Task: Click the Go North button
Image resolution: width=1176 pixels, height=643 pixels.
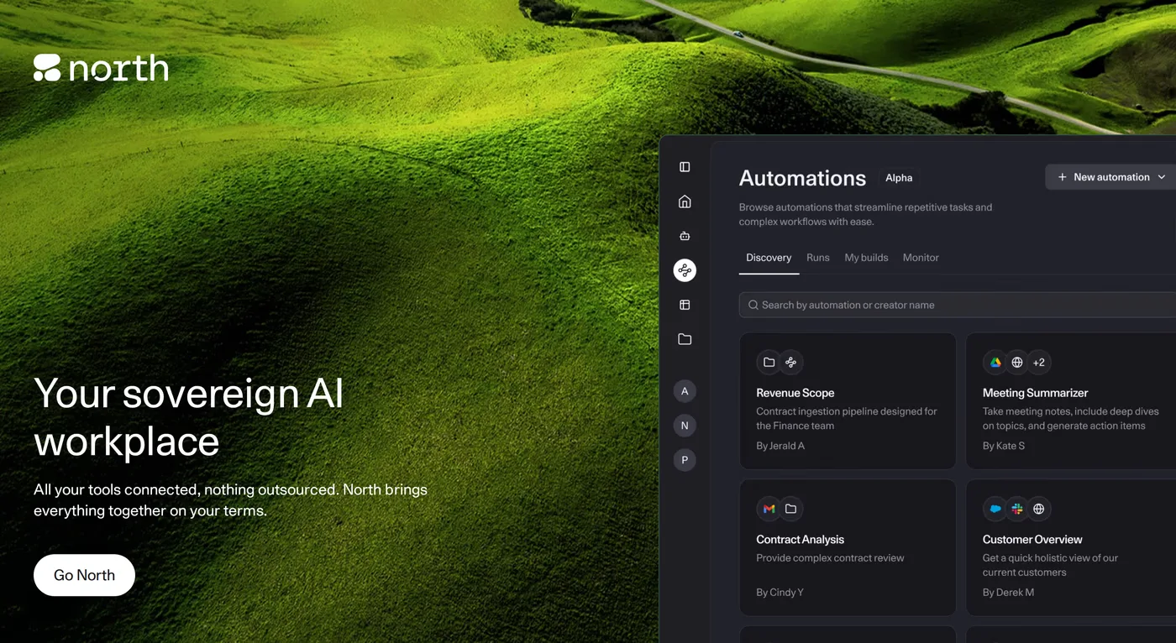Action: click(84, 575)
